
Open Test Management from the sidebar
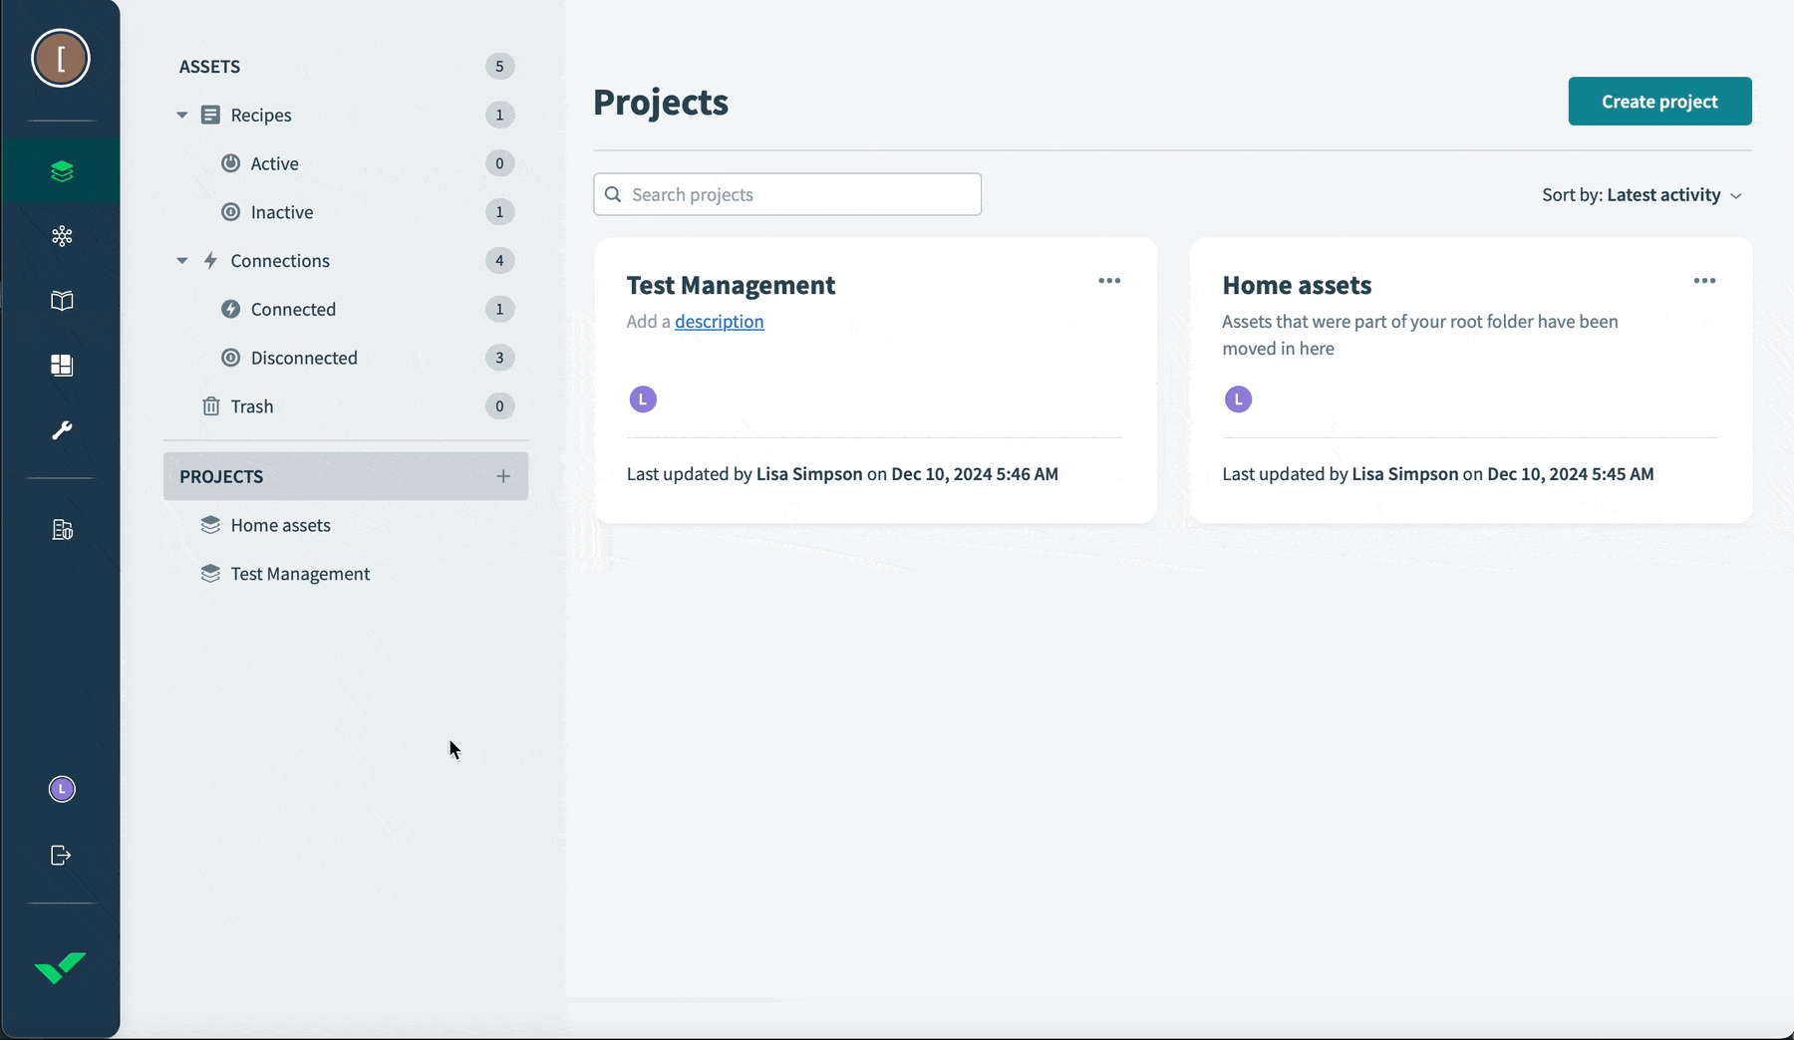click(x=299, y=573)
